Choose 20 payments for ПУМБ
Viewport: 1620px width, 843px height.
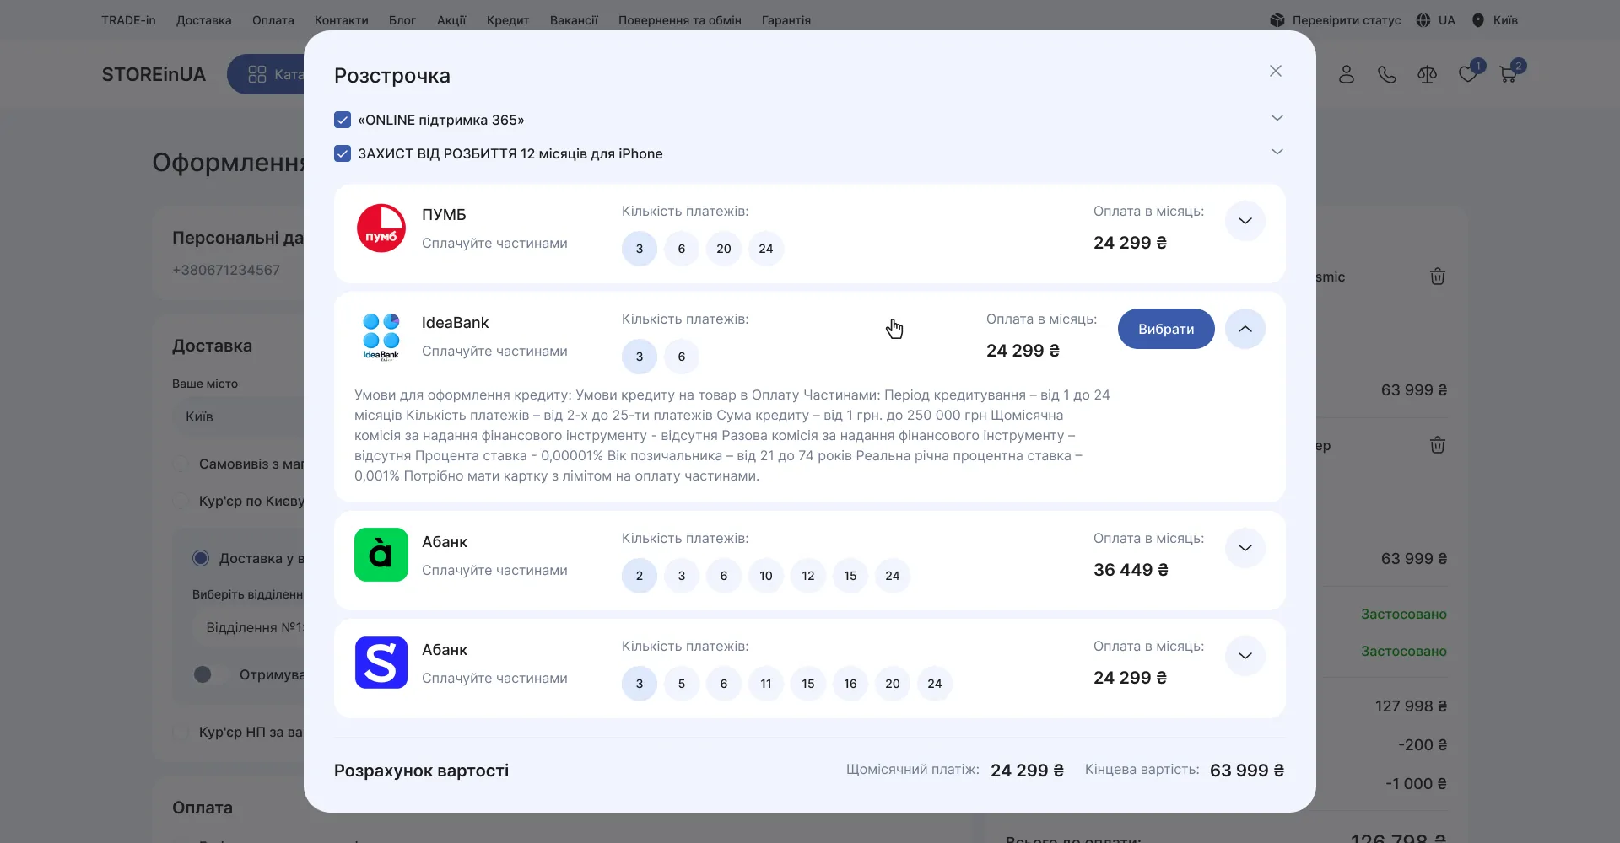coord(724,249)
